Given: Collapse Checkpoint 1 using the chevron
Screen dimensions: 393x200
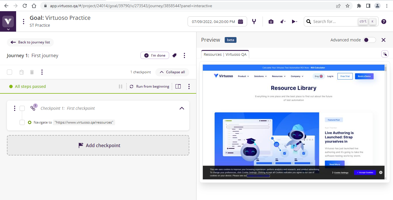Looking at the screenshot, I should (x=182, y=108).
